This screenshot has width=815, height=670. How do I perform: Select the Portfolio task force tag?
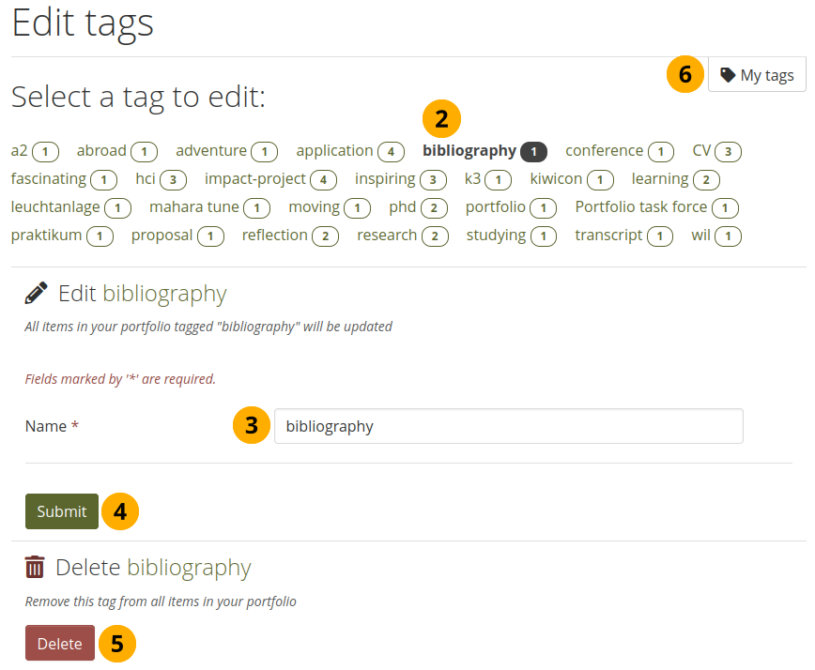(x=641, y=206)
